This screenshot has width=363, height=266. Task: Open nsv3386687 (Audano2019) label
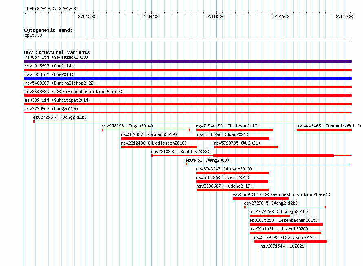pyautogui.click(x=224, y=186)
